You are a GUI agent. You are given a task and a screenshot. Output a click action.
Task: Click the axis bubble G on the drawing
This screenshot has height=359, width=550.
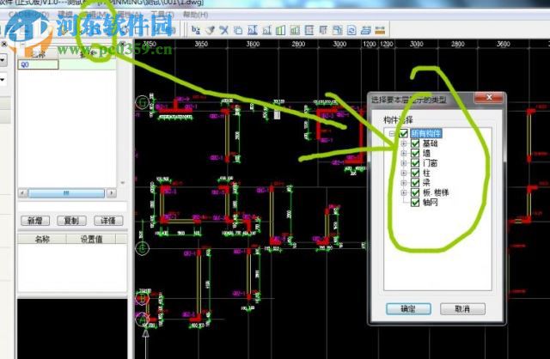(x=142, y=102)
